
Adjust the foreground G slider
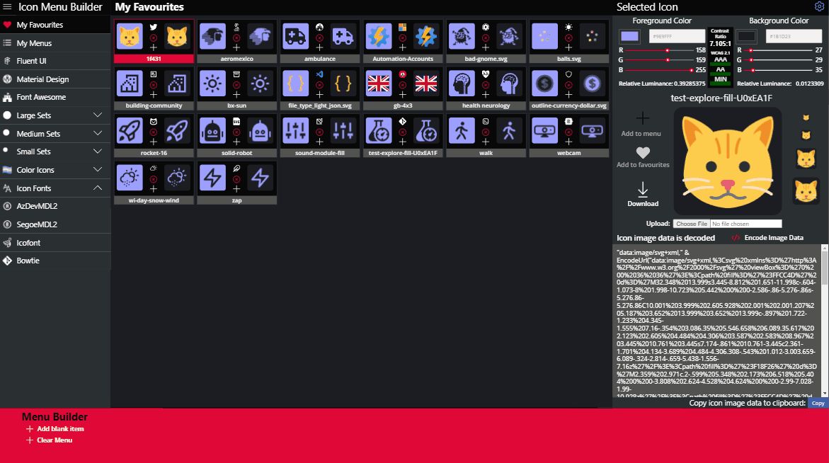659,60
